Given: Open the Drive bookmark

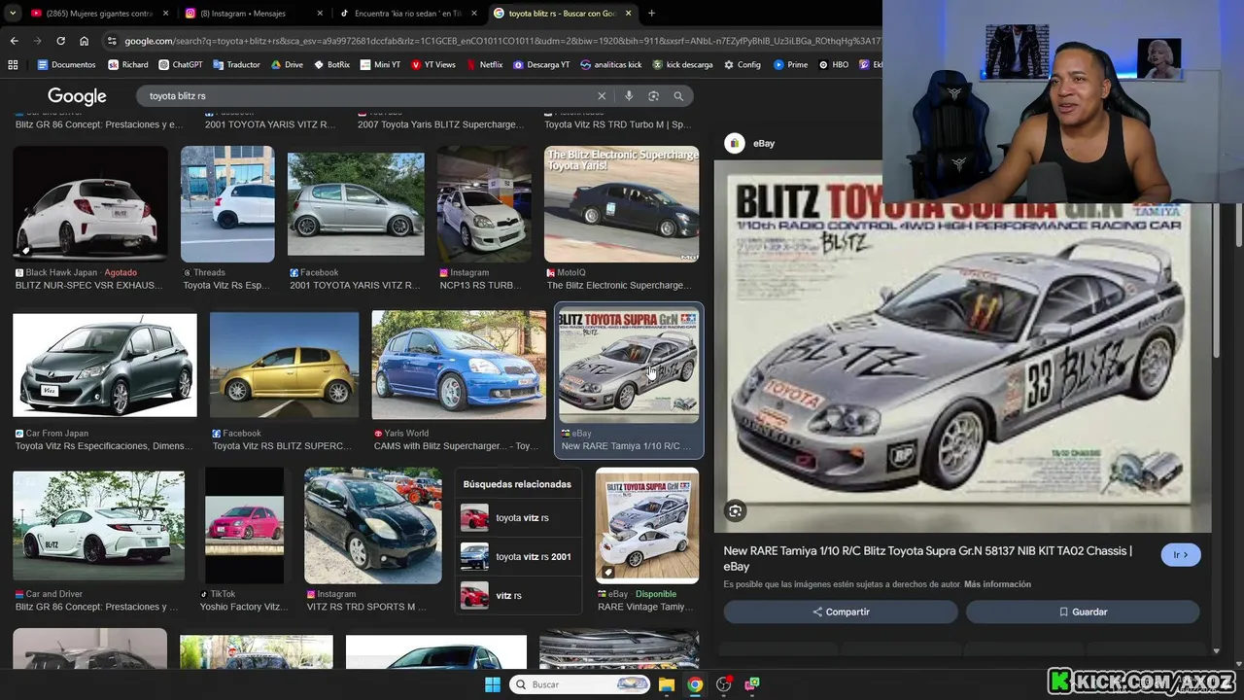Looking at the screenshot, I should [287, 64].
